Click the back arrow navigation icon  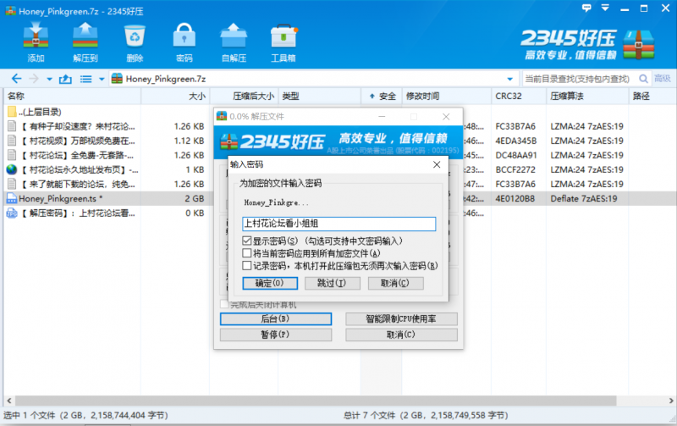click(17, 79)
